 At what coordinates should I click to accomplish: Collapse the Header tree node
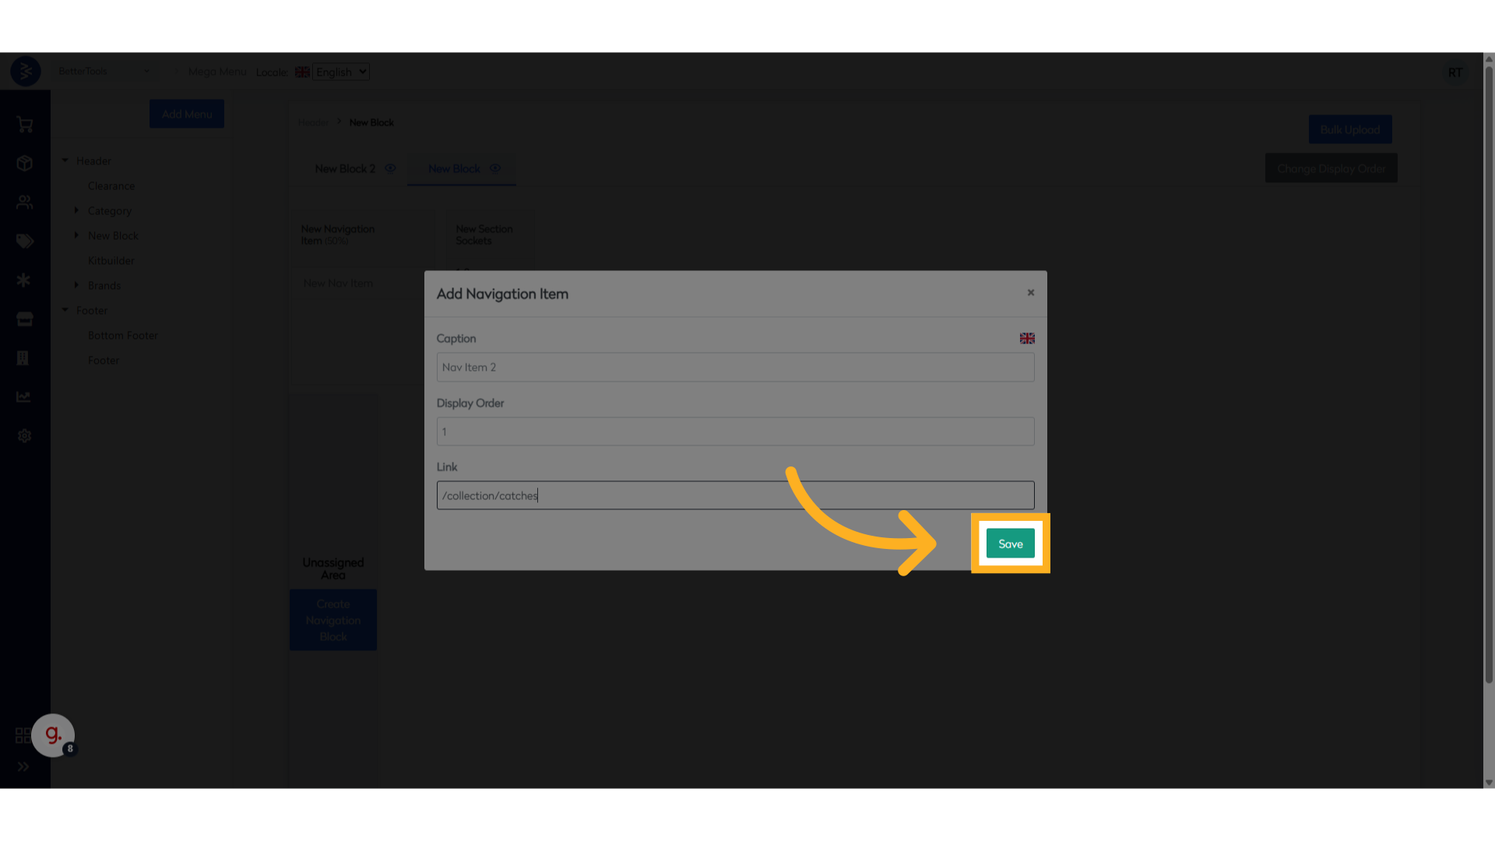(65, 160)
